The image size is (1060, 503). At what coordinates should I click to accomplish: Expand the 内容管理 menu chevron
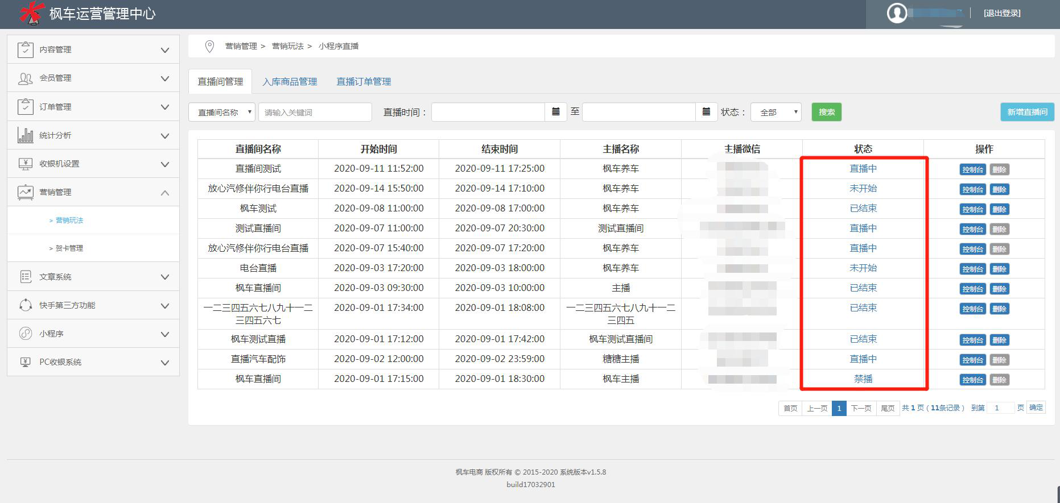coord(165,50)
